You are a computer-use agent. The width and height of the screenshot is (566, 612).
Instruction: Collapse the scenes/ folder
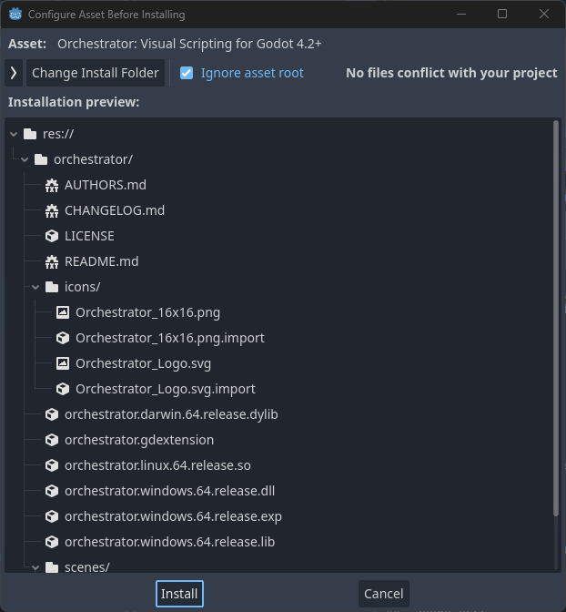[x=35, y=567]
